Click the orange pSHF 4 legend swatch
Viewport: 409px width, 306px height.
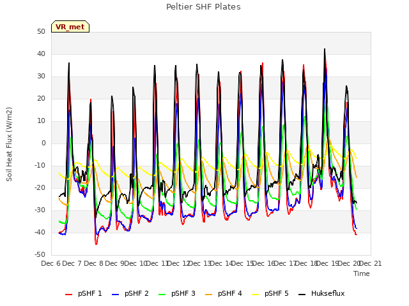pos(209,295)
